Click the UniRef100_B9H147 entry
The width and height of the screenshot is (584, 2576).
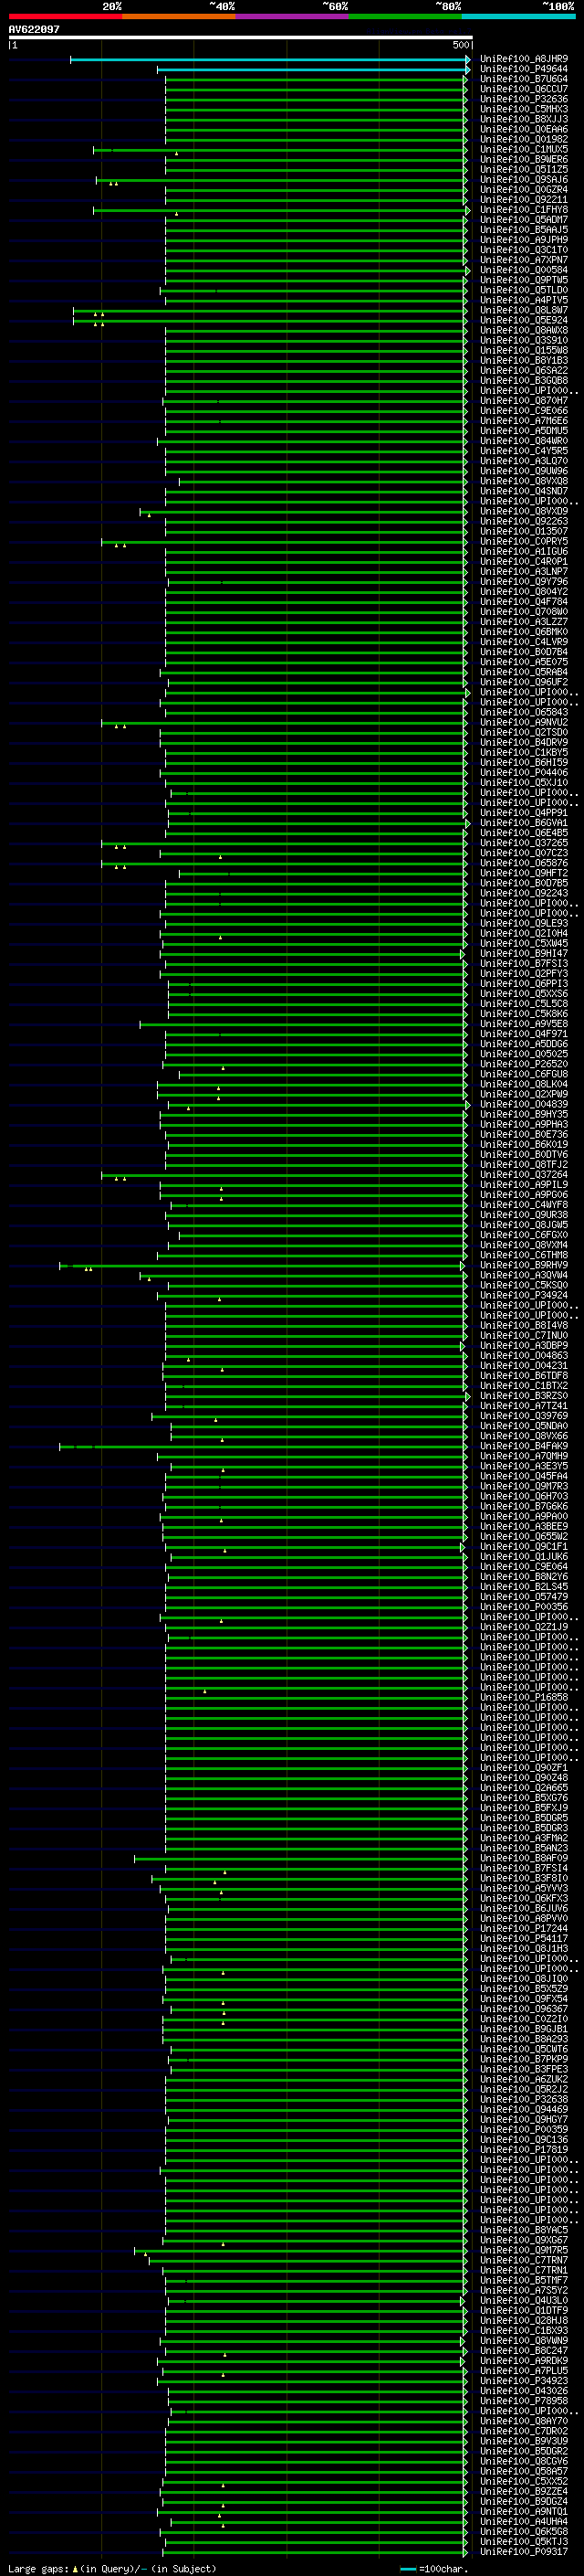(524, 954)
